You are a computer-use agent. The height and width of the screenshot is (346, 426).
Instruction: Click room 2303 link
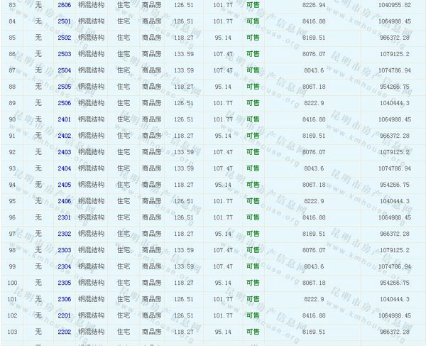(64, 250)
